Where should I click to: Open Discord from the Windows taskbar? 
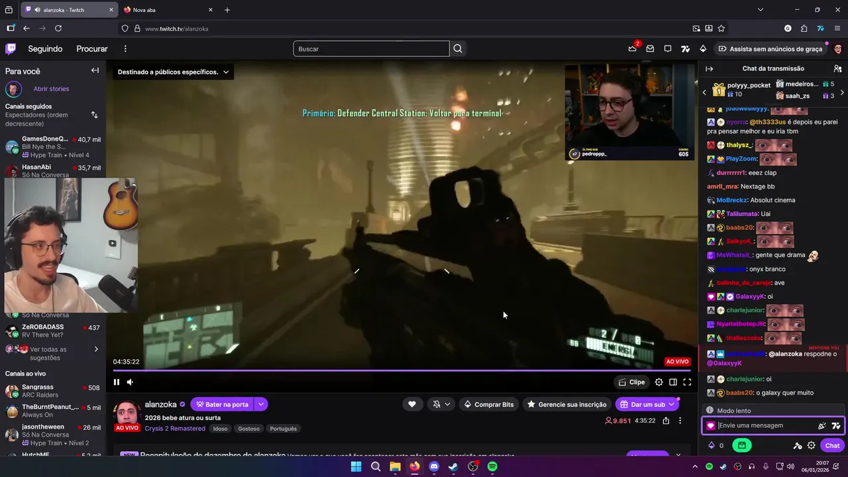[x=434, y=466]
